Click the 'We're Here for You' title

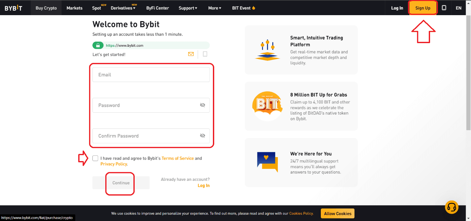click(311, 154)
